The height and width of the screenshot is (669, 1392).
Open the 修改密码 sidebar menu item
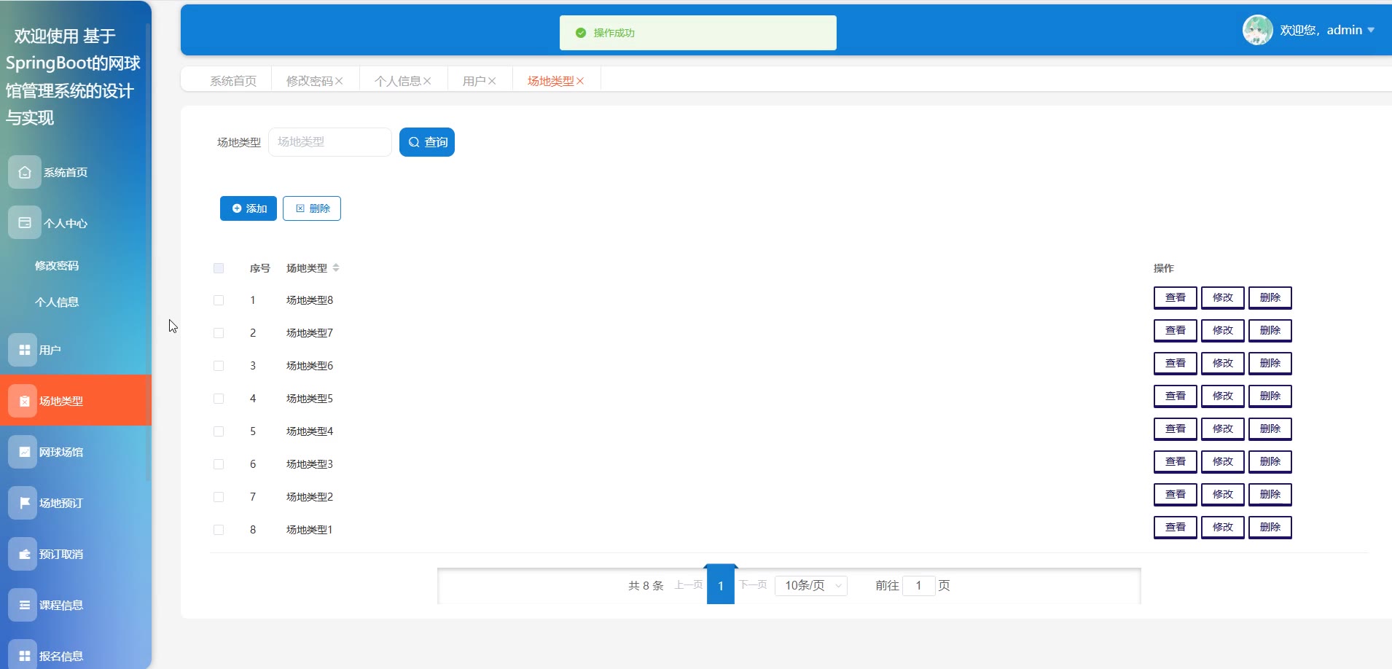click(57, 265)
